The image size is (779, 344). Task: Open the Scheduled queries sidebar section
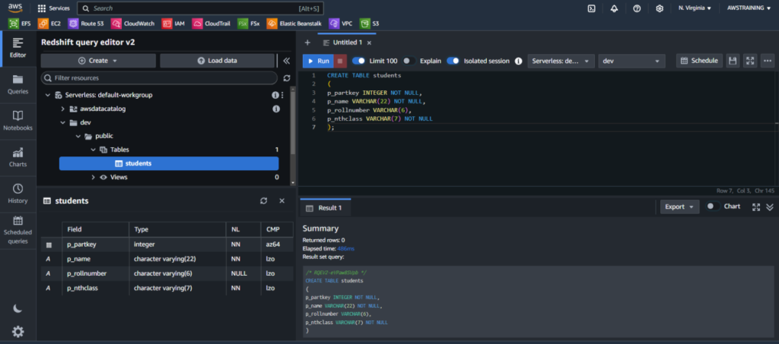click(x=17, y=229)
